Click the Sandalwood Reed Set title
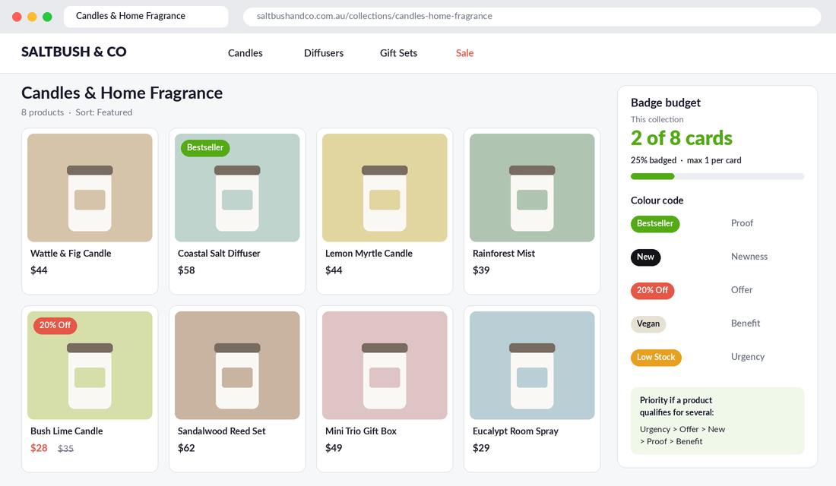The height and width of the screenshot is (486, 836). (221, 431)
